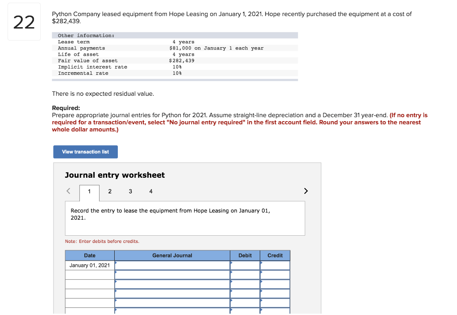Image resolution: width=457 pixels, height=315 pixels.
Task: Click the right chevron to advance worksheet pages
Action: coord(306,191)
